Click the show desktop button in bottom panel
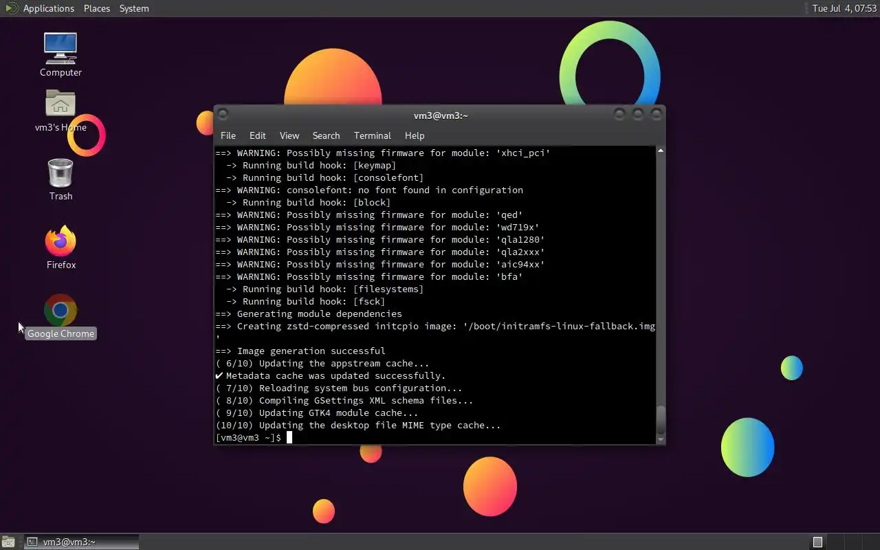The image size is (880, 550). point(8,542)
